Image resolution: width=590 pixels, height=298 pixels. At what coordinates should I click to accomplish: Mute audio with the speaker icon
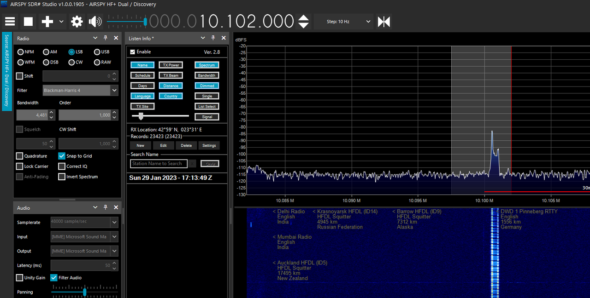click(x=95, y=21)
